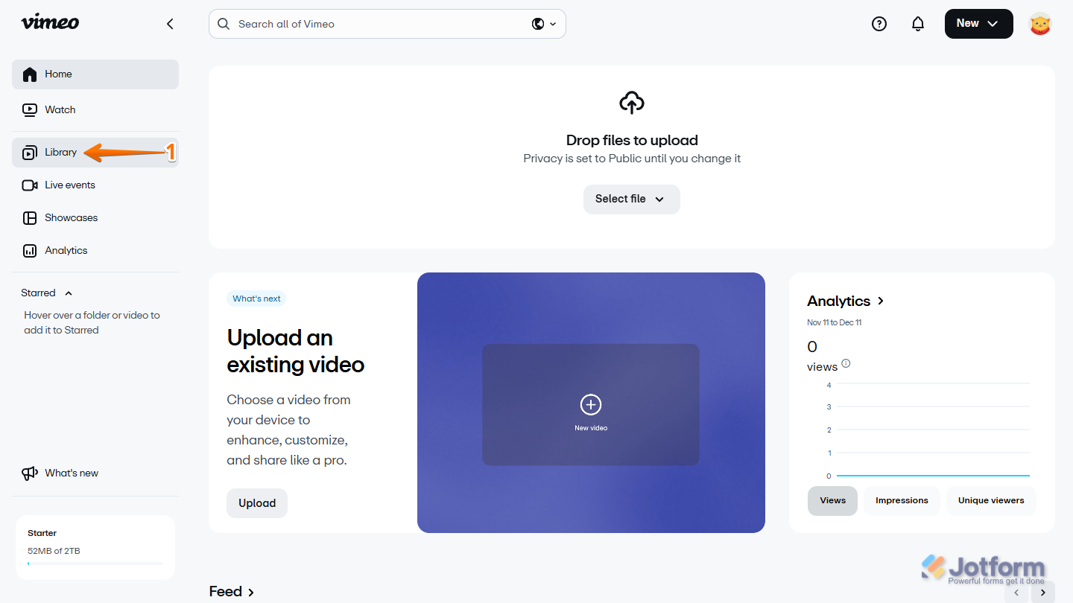
Task: Open the help menu
Action: (x=879, y=23)
